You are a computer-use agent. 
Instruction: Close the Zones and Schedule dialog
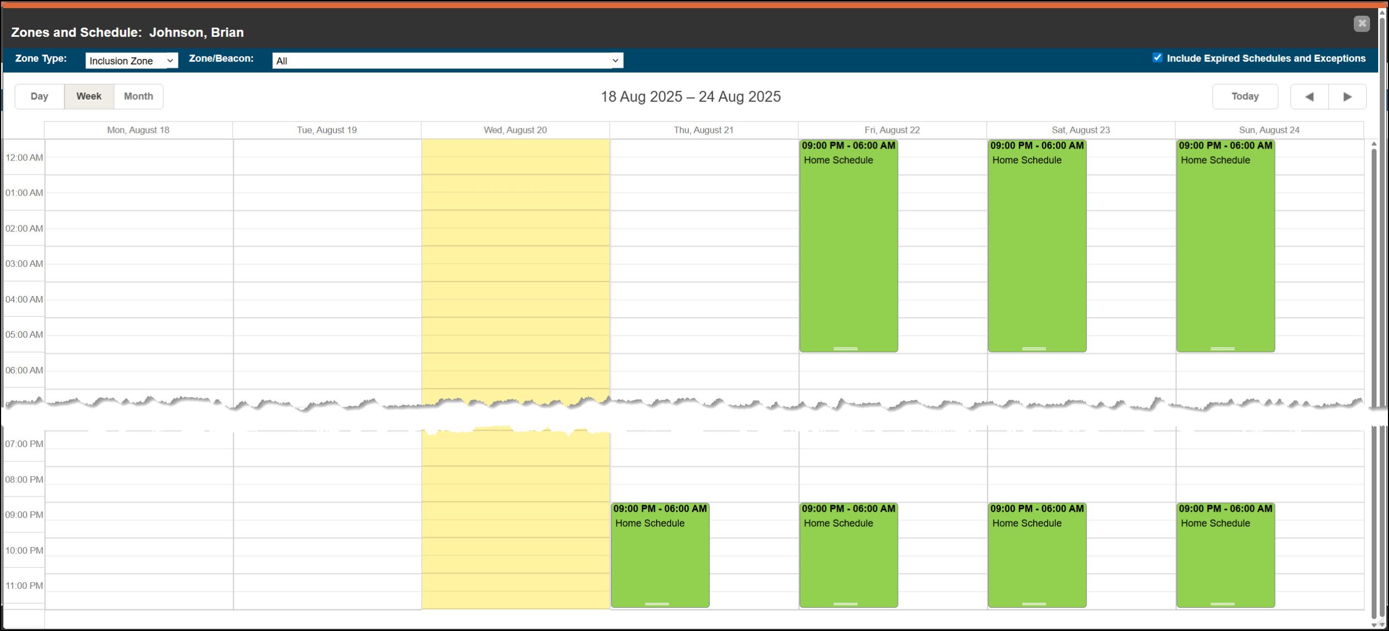pyautogui.click(x=1361, y=23)
